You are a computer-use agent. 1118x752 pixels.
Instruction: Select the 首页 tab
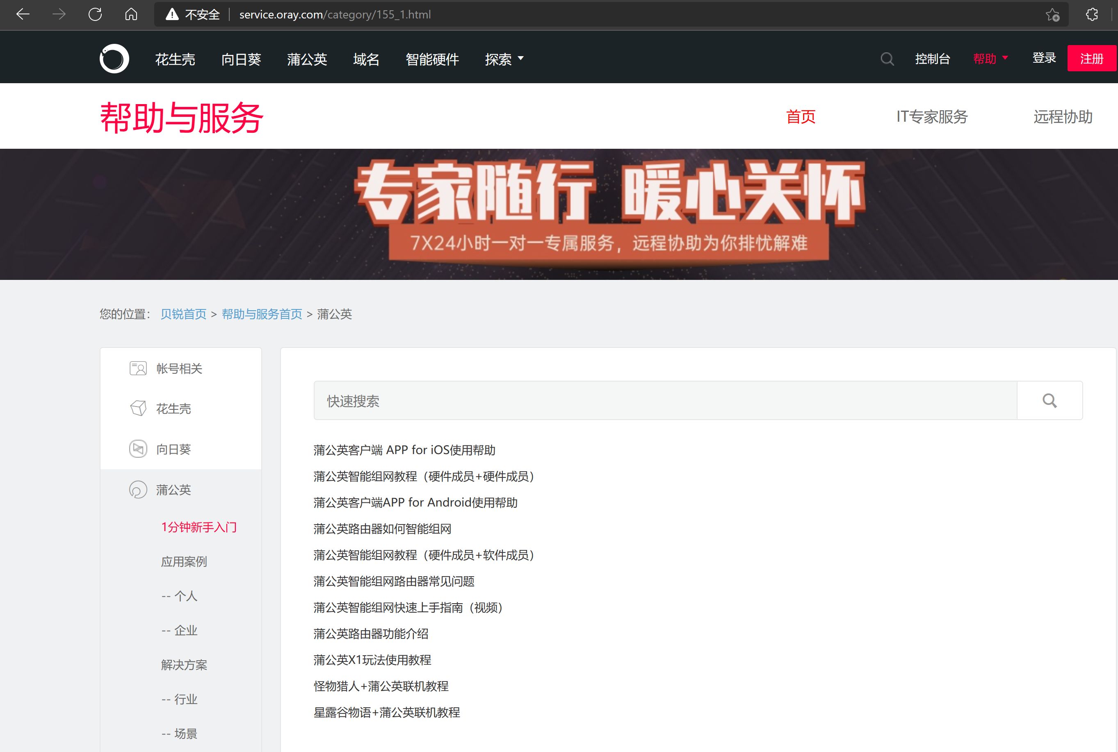[x=801, y=116]
